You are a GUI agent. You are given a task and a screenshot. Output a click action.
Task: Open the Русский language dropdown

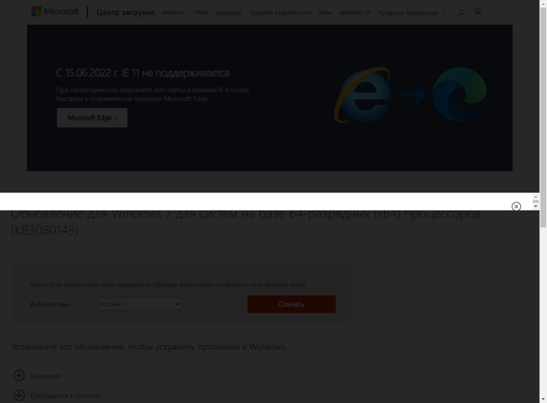(x=140, y=304)
